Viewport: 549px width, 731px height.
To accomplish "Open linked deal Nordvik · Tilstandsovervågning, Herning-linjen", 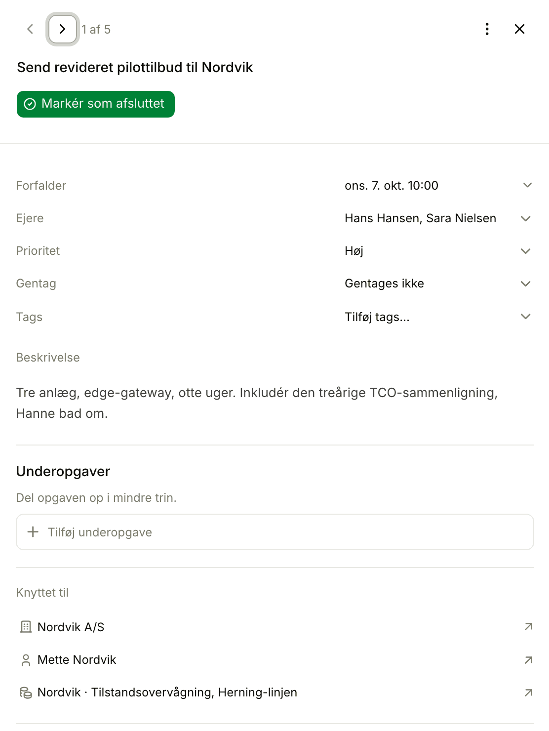I will (x=167, y=692).
